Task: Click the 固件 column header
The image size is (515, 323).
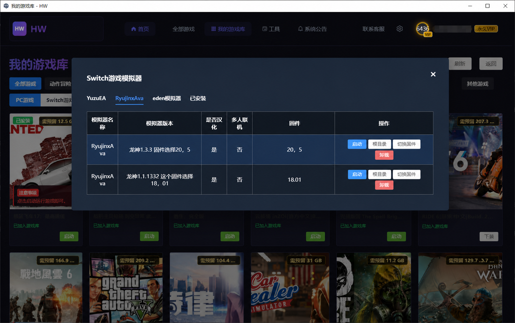Action: click(294, 123)
